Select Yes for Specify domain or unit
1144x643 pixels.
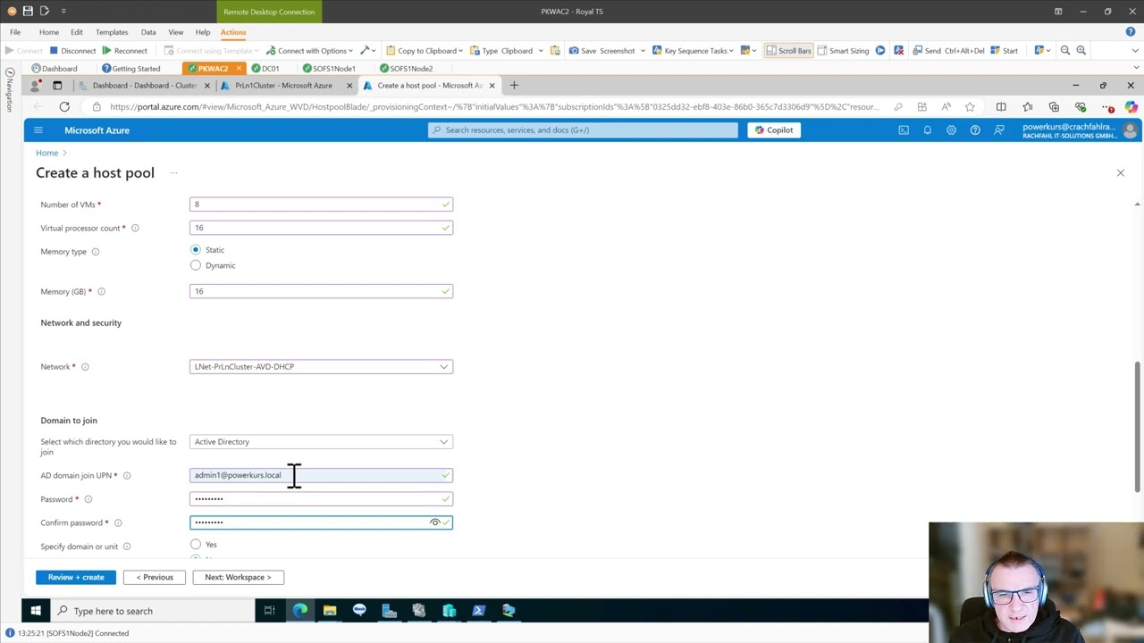click(196, 544)
